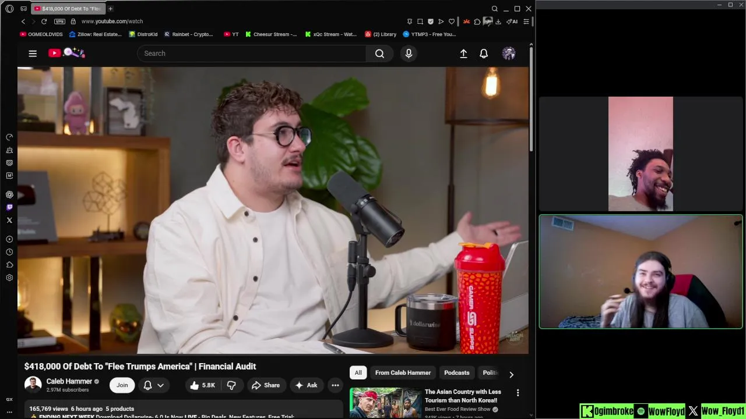Viewport: 746px width, 419px height.
Task: Go back in browser history
Action: 23,22
